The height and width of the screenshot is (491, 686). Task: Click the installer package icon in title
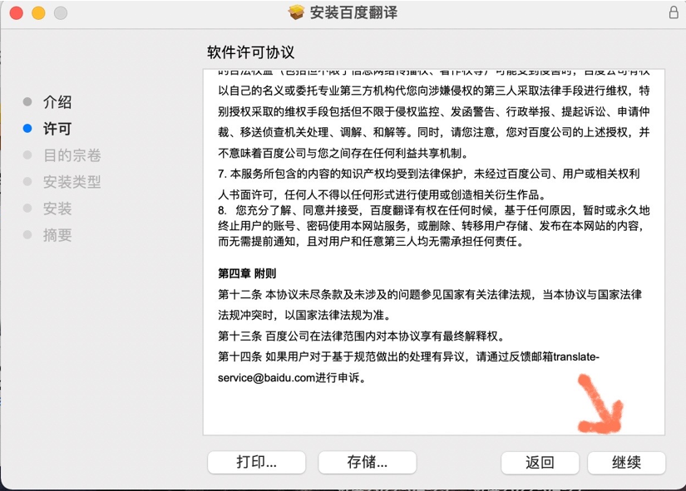[296, 12]
